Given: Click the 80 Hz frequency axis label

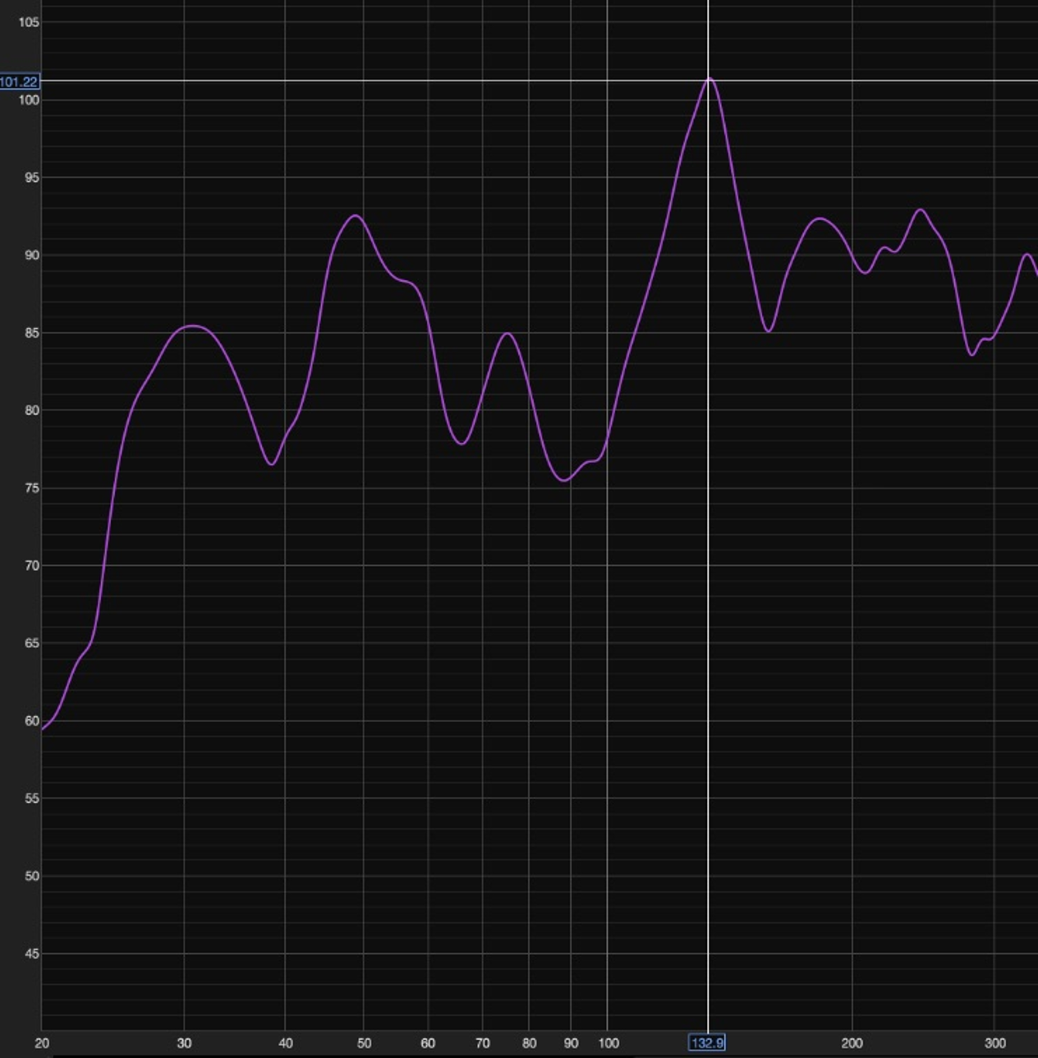Looking at the screenshot, I should [529, 1043].
